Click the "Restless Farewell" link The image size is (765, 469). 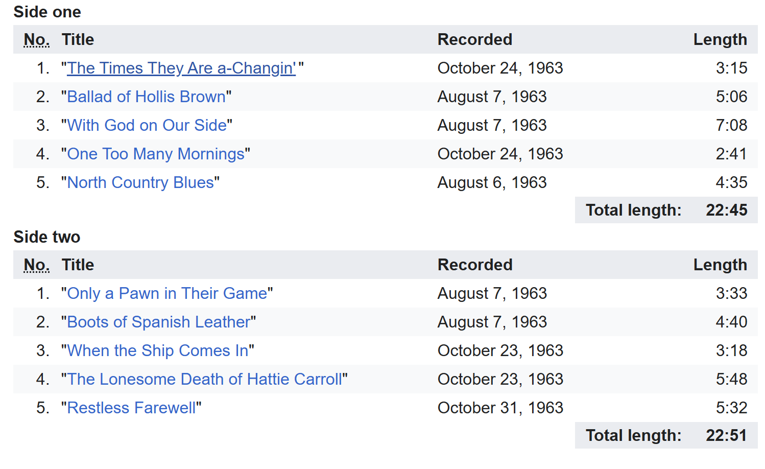coord(131,408)
